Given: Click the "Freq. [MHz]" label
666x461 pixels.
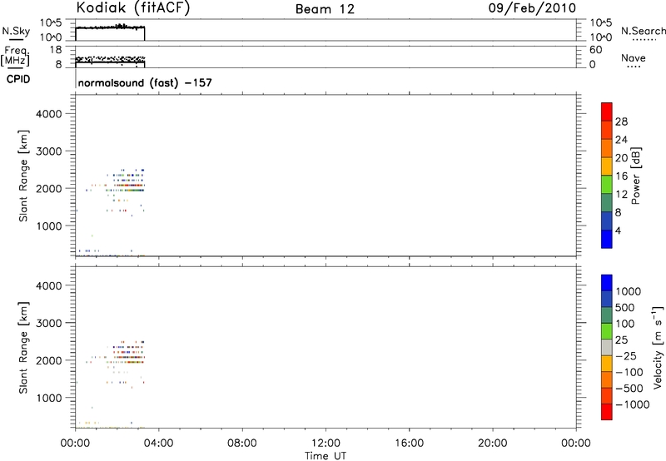Looking at the screenshot, I should pos(15,57).
